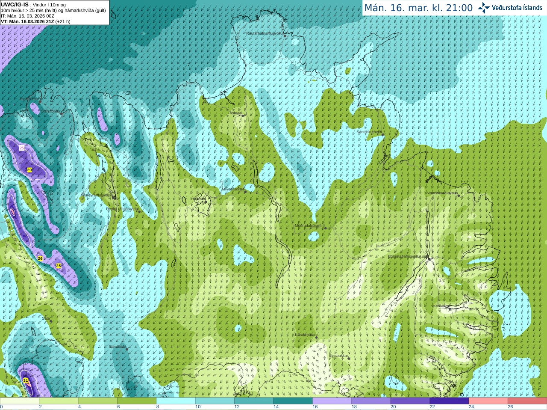Image resolution: width=547 pixels, height=410 pixels.
Task: Click the VT: Mán. 16.03.2026 21Z line
Action: pos(35,21)
